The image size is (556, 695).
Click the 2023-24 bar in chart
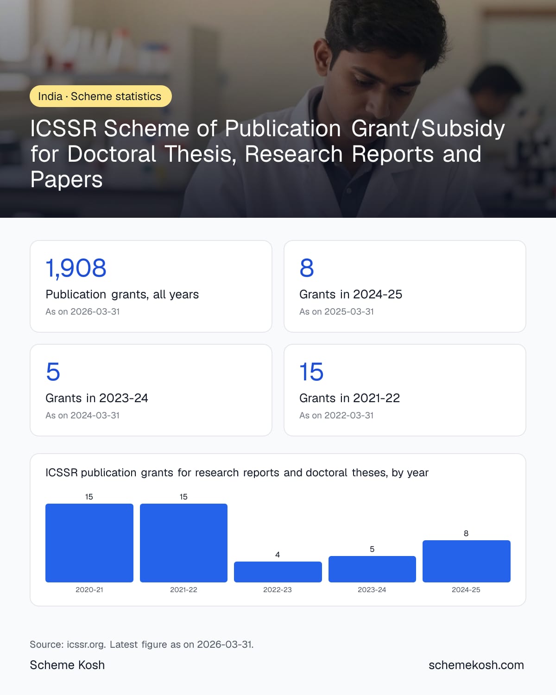[x=372, y=569]
